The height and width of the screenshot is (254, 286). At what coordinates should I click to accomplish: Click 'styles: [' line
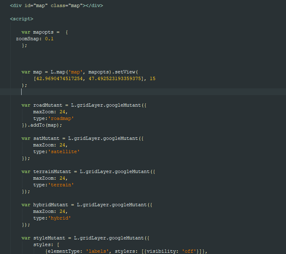tap(46, 245)
